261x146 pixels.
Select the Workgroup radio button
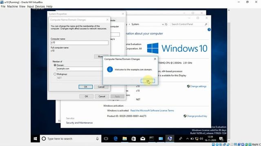tap(55, 74)
